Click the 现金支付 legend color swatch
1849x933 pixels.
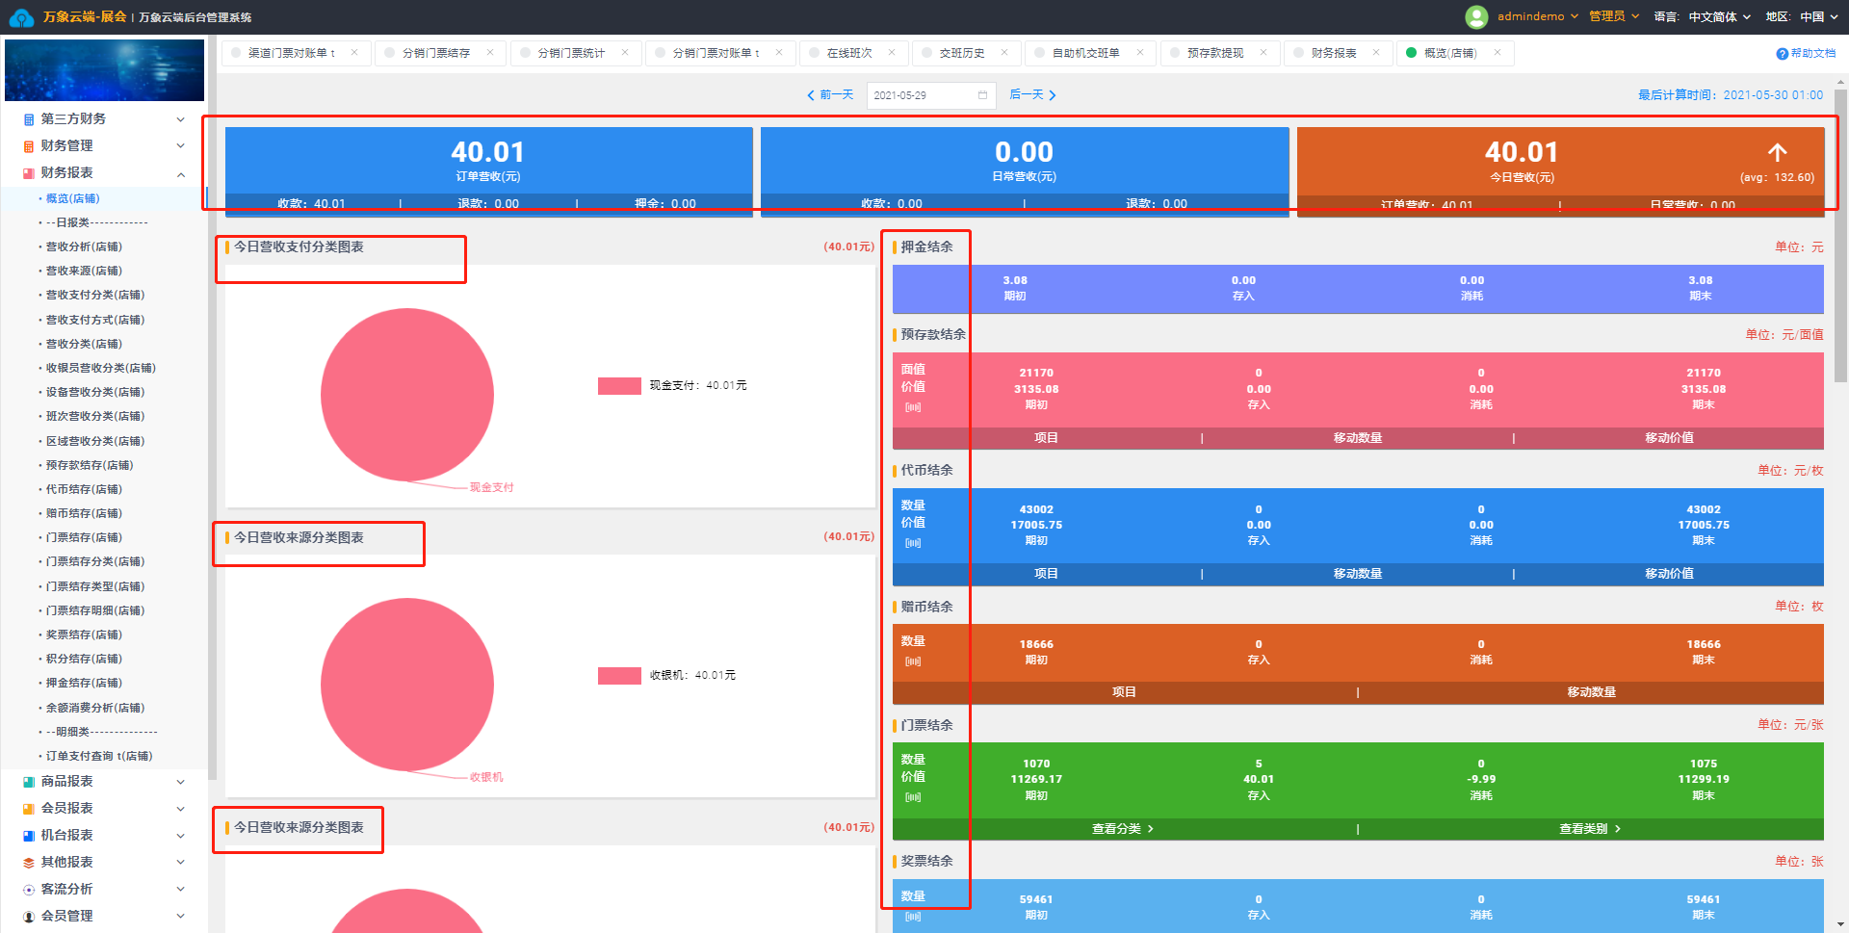click(619, 386)
